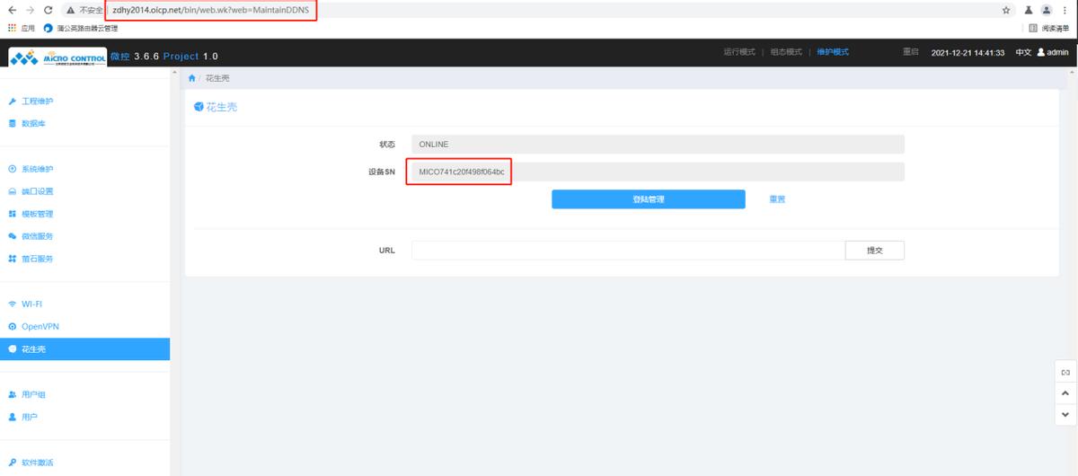
Task: Click the 设备SN field value
Action: 658,172
